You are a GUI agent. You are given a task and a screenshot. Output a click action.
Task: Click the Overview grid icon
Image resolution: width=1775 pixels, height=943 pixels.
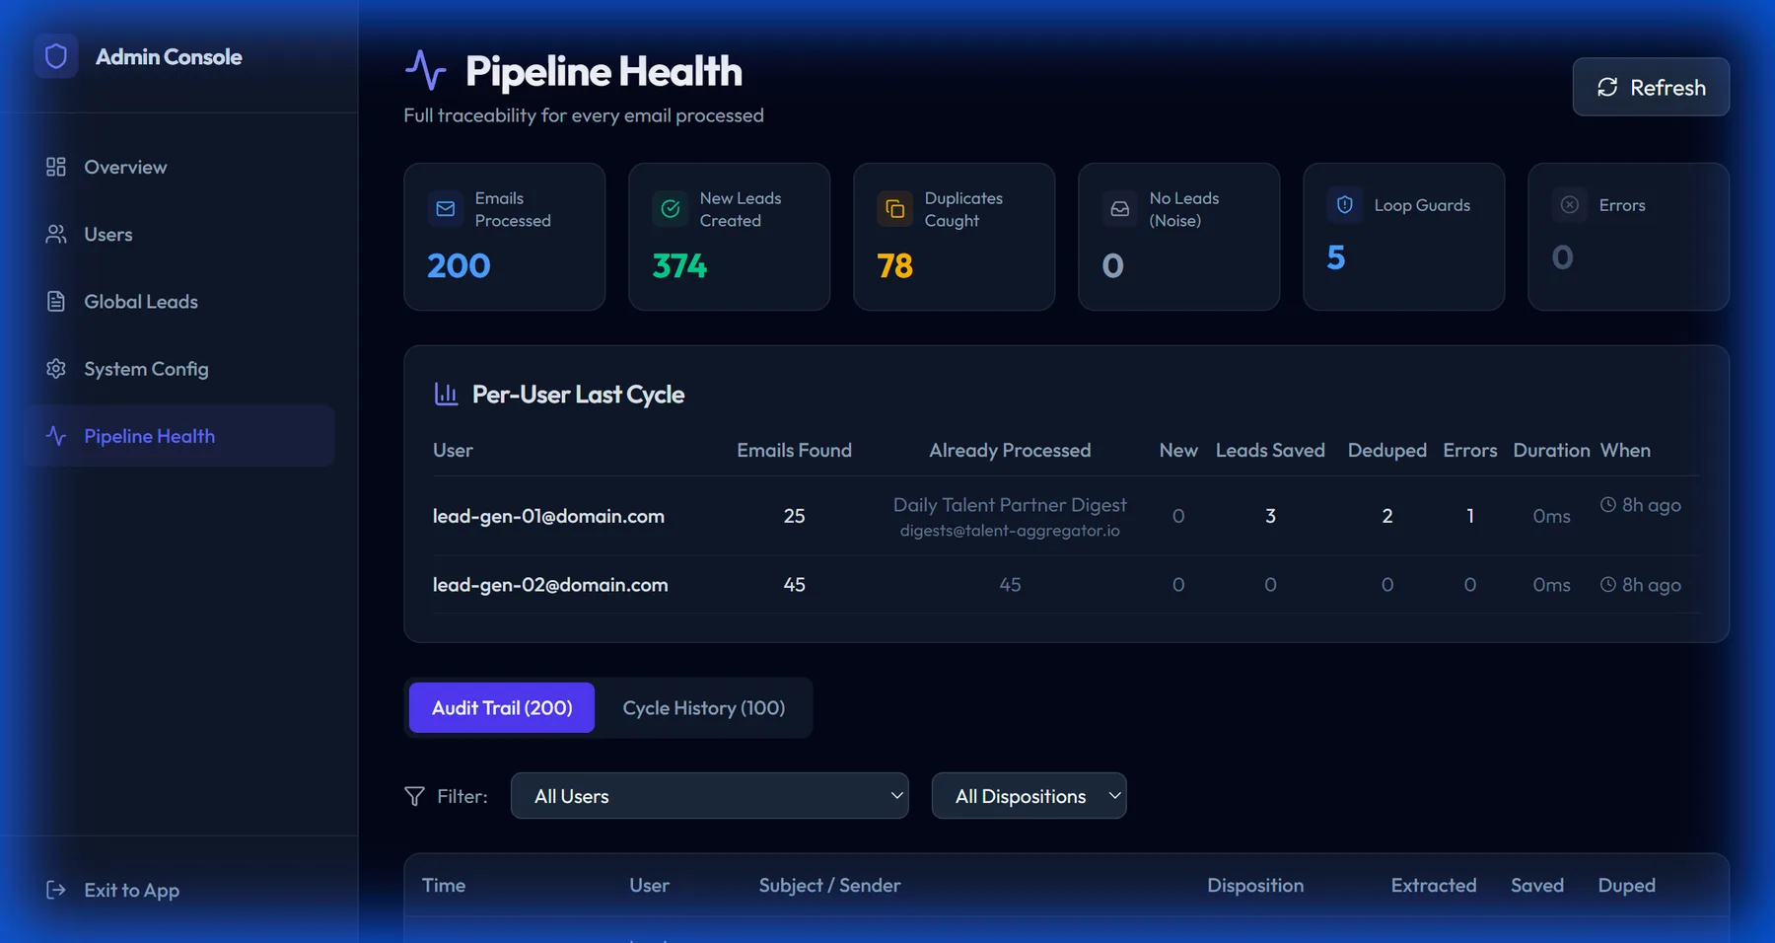56,167
